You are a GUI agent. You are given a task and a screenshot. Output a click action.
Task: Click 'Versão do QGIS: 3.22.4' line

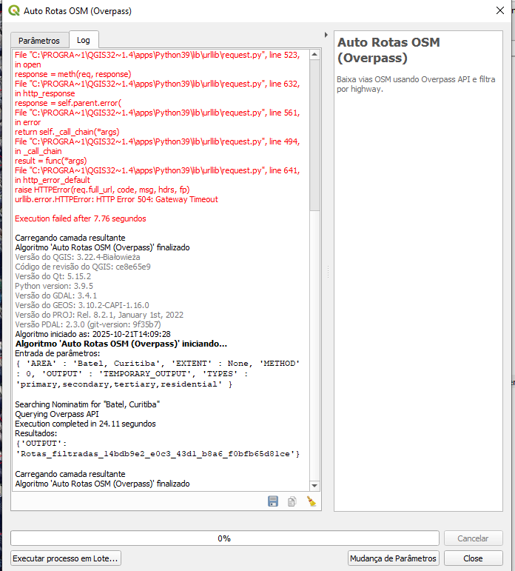(78, 257)
